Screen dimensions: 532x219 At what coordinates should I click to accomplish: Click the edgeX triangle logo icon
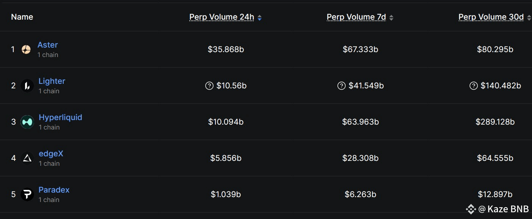[27, 158]
